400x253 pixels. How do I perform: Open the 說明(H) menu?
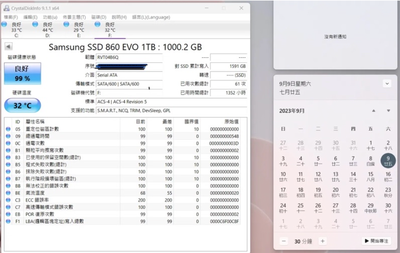click(x=119, y=17)
